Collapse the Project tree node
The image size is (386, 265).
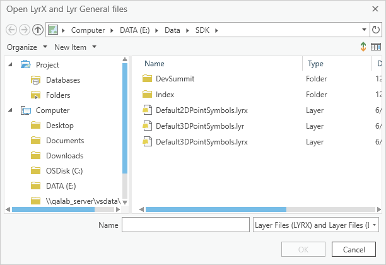point(10,64)
